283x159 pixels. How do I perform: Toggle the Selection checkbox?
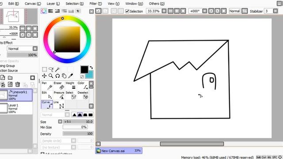(127, 11)
